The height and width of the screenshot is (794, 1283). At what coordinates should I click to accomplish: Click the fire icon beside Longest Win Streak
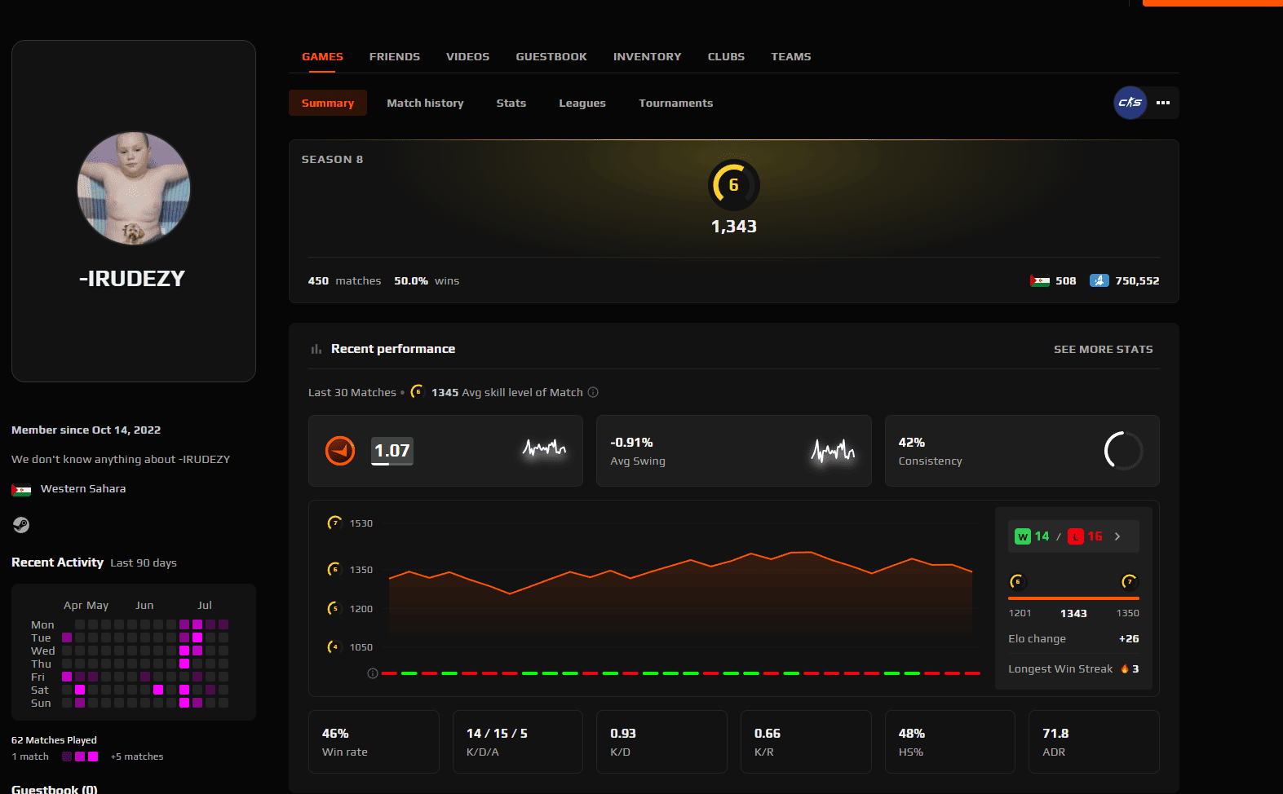pos(1125,668)
